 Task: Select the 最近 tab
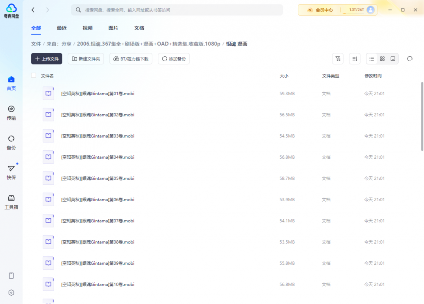[62, 28]
